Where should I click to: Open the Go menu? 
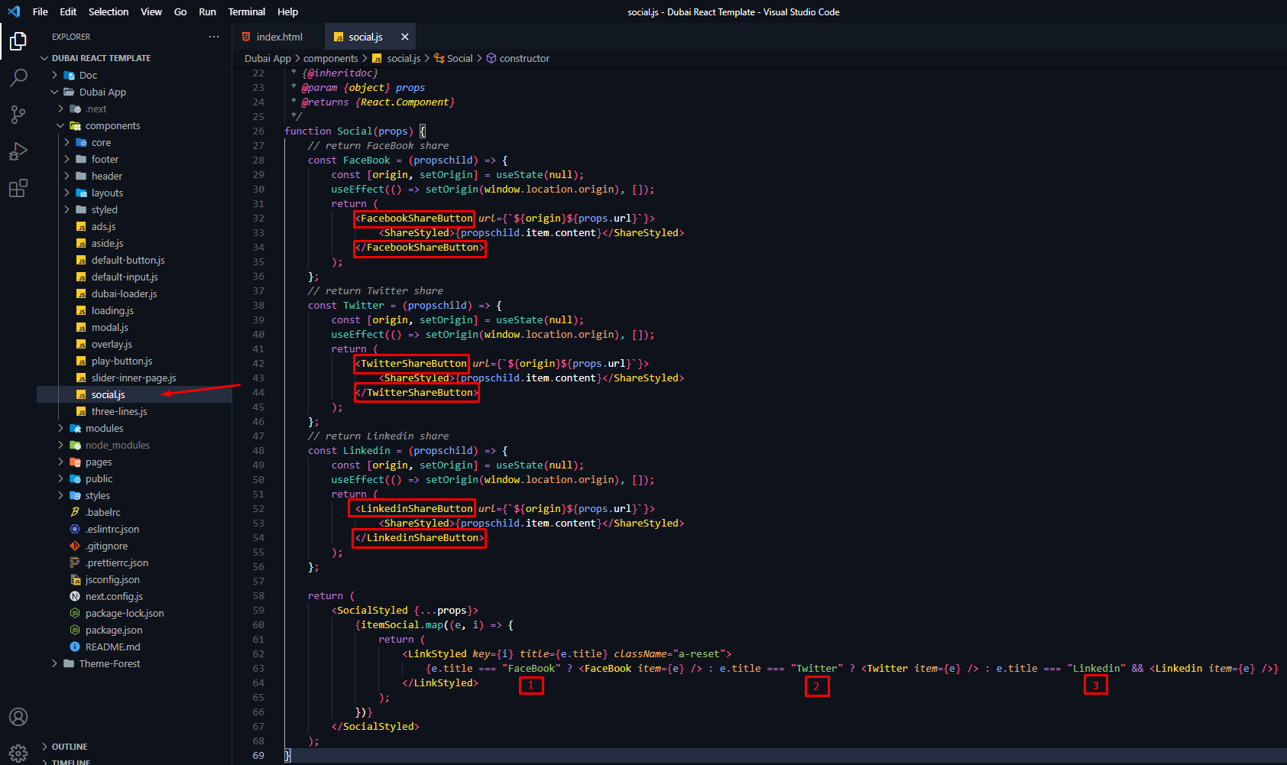click(x=180, y=11)
